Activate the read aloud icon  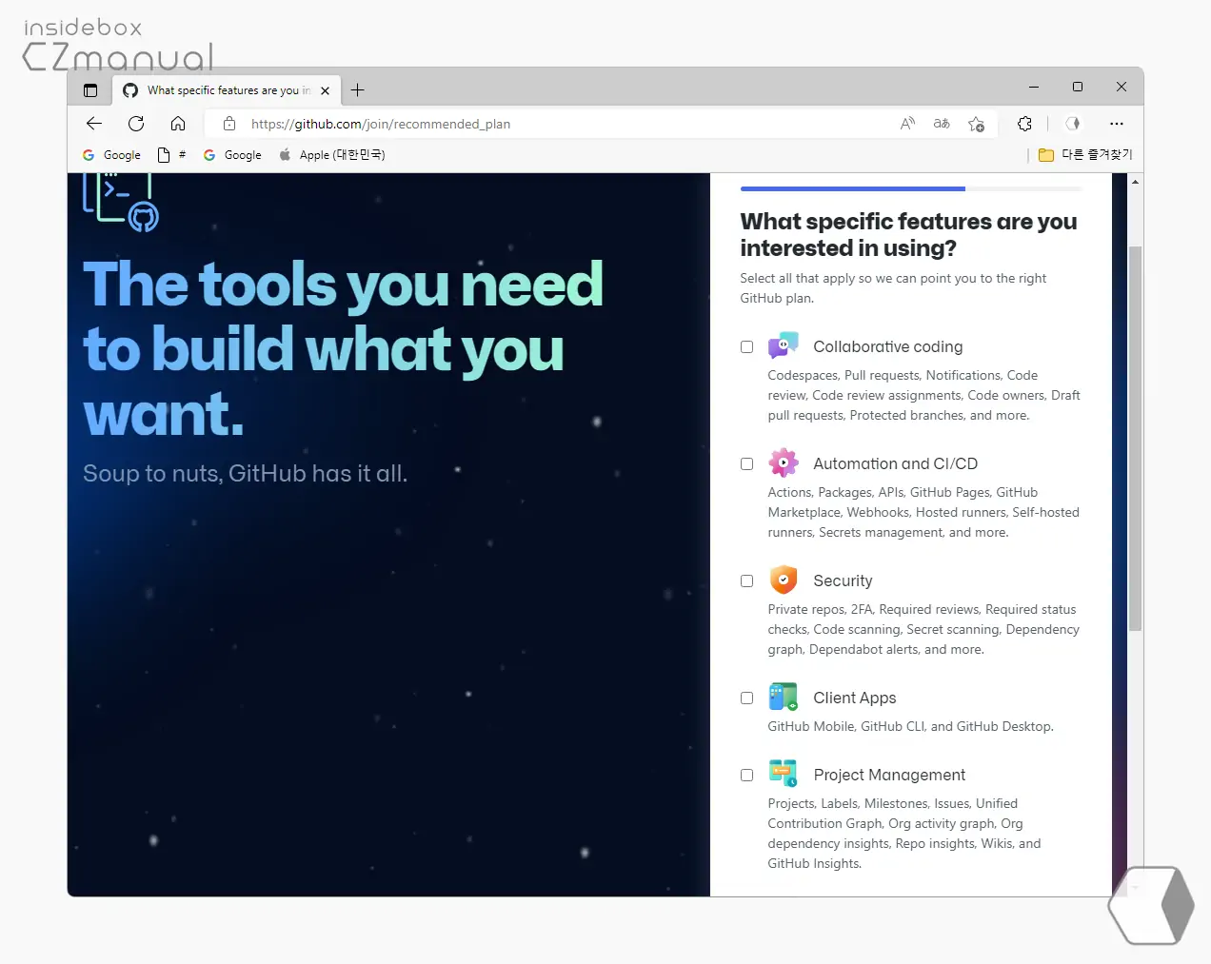pos(907,124)
